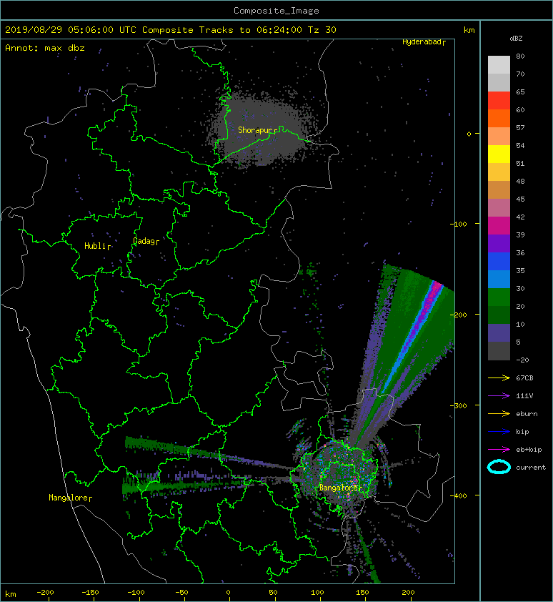Click the legend value -20
Screen dimensions: 553x602
click(x=522, y=360)
